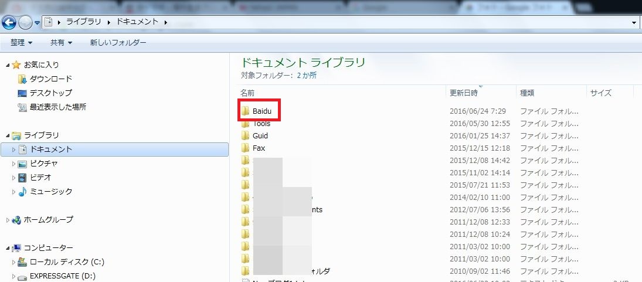Click date 2015/12/15 12:18
Viewport: 642px width, 282px height.
tap(480, 148)
